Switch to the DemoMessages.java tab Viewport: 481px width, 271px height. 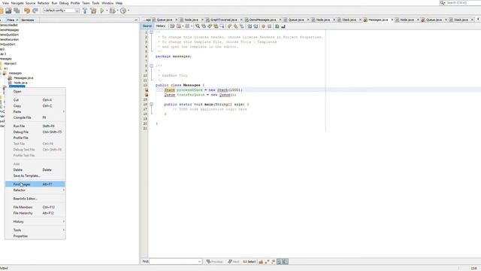click(x=262, y=20)
